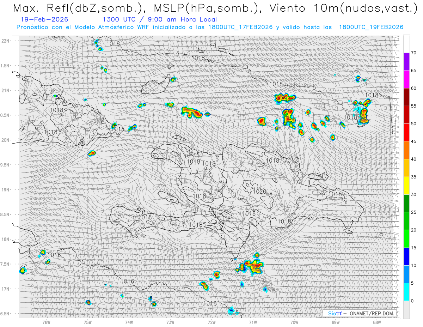Click the gray below-zero segment of the colorbar

tap(406, 309)
